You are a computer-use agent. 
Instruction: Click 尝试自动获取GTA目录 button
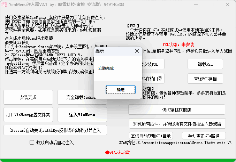pyautogui.click(x=151, y=136)
